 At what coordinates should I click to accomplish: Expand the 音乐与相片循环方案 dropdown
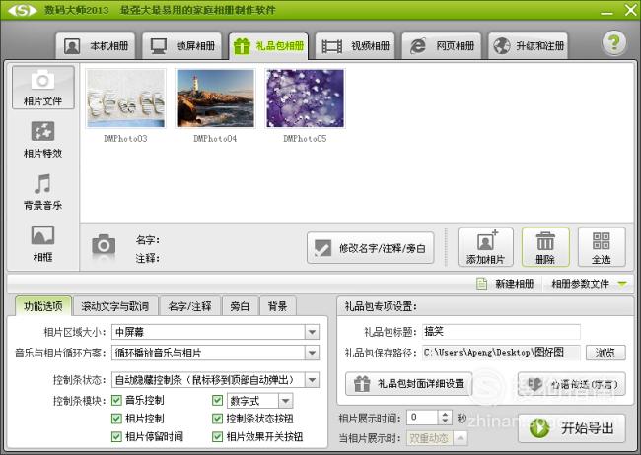[x=312, y=353]
